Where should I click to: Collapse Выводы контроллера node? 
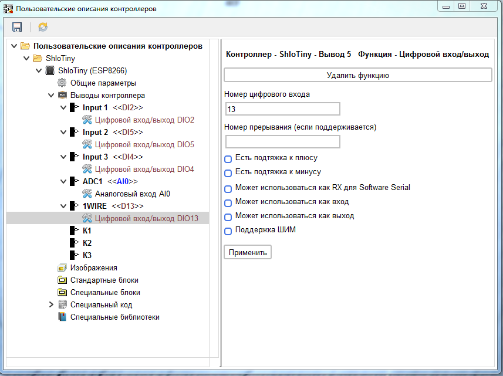(51, 95)
